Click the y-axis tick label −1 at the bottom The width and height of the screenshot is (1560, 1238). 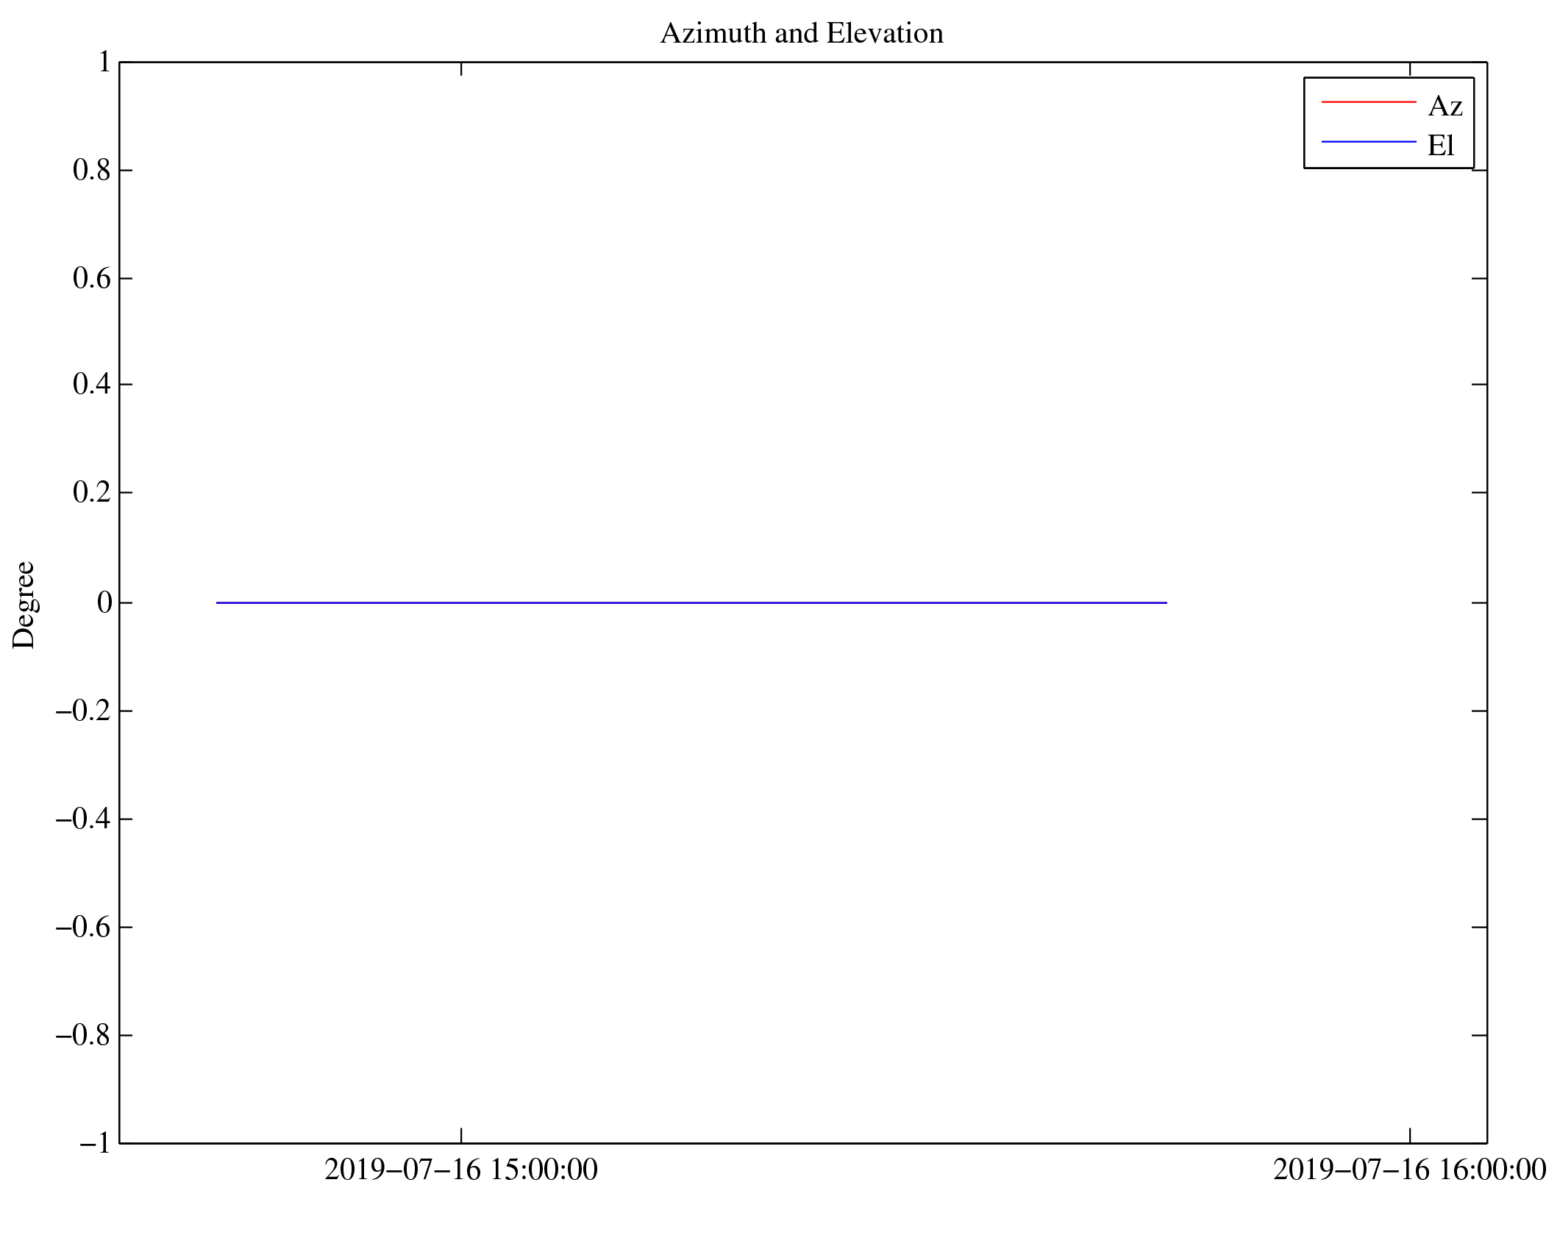tap(95, 1144)
